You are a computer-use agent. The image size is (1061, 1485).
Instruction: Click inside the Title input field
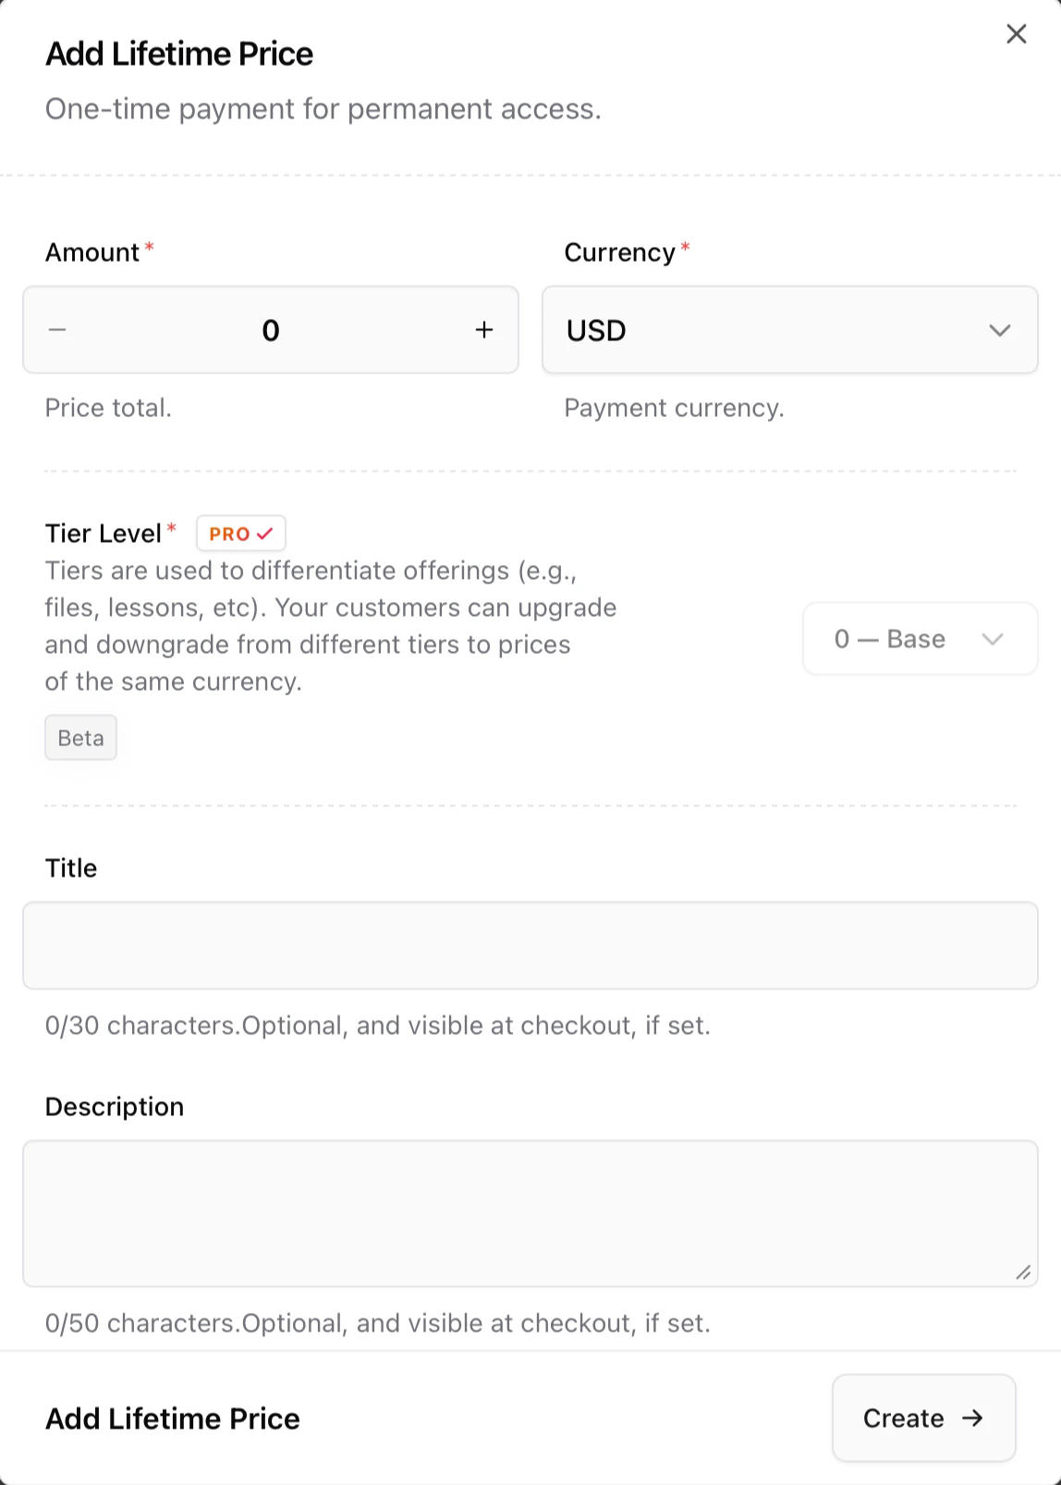[530, 945]
